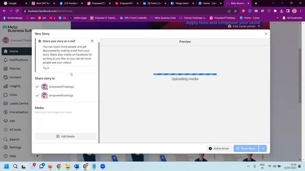Expand hidden bookmarks overflow arrow

[x=277, y=18]
